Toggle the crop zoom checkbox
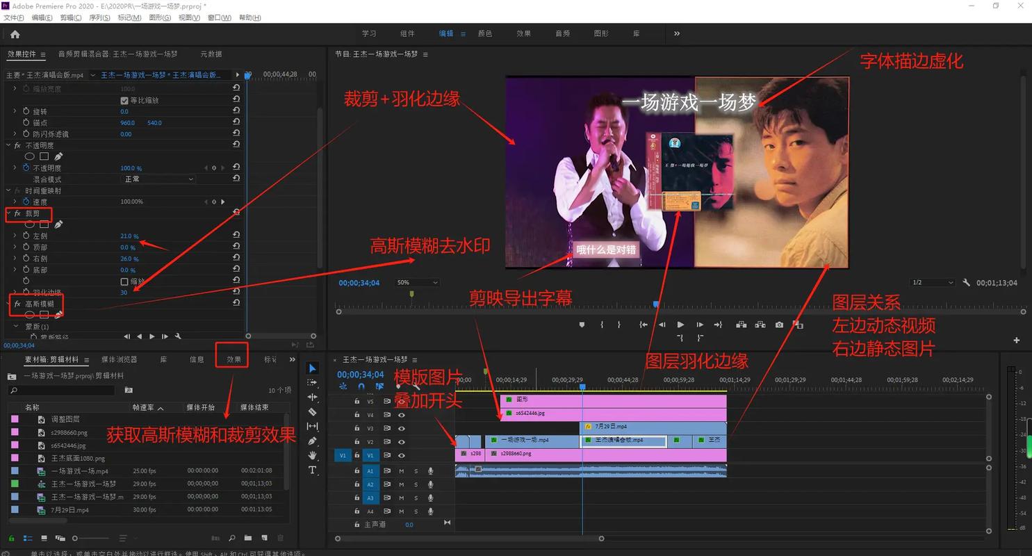Image resolution: width=1032 pixels, height=556 pixels. coord(124,281)
